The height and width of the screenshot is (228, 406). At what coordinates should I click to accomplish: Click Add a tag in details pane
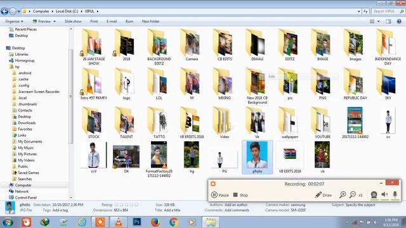click(60, 210)
